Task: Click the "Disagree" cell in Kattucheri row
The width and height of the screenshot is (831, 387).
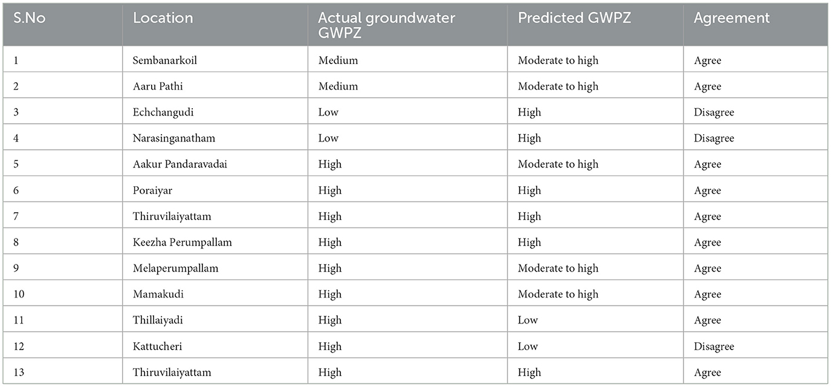Action: click(x=714, y=346)
